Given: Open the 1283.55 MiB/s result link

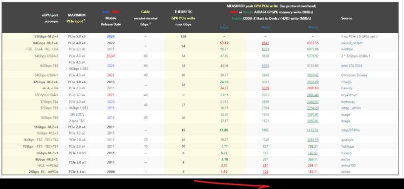Looking at the screenshot, I should (x=313, y=140).
